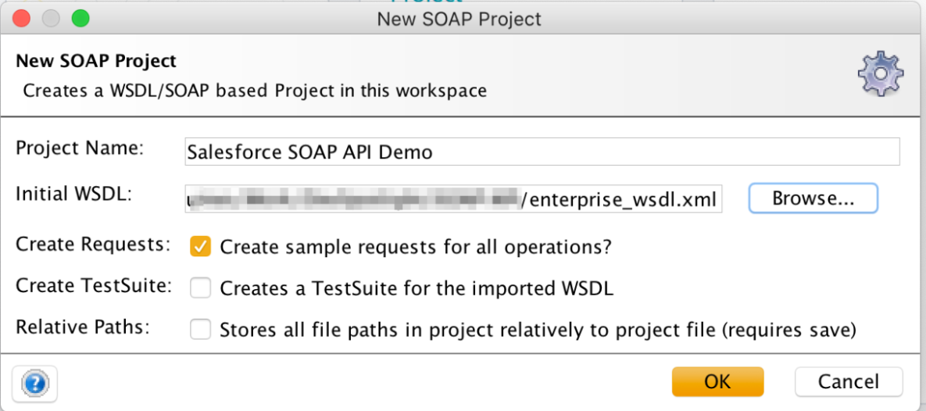Viewport: 926px width, 411px height.
Task: Click the "New SOAP Project" window title bar
Action: (459, 18)
